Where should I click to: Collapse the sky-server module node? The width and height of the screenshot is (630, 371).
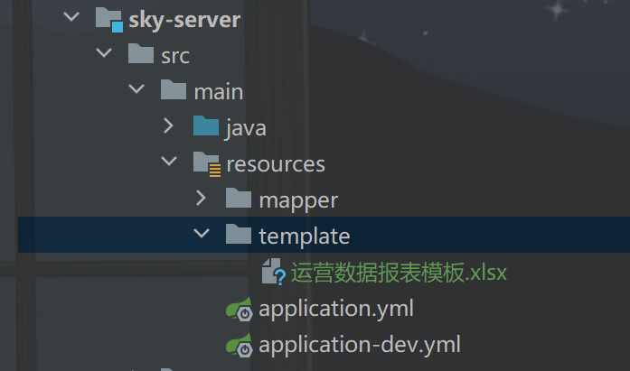click(x=71, y=17)
